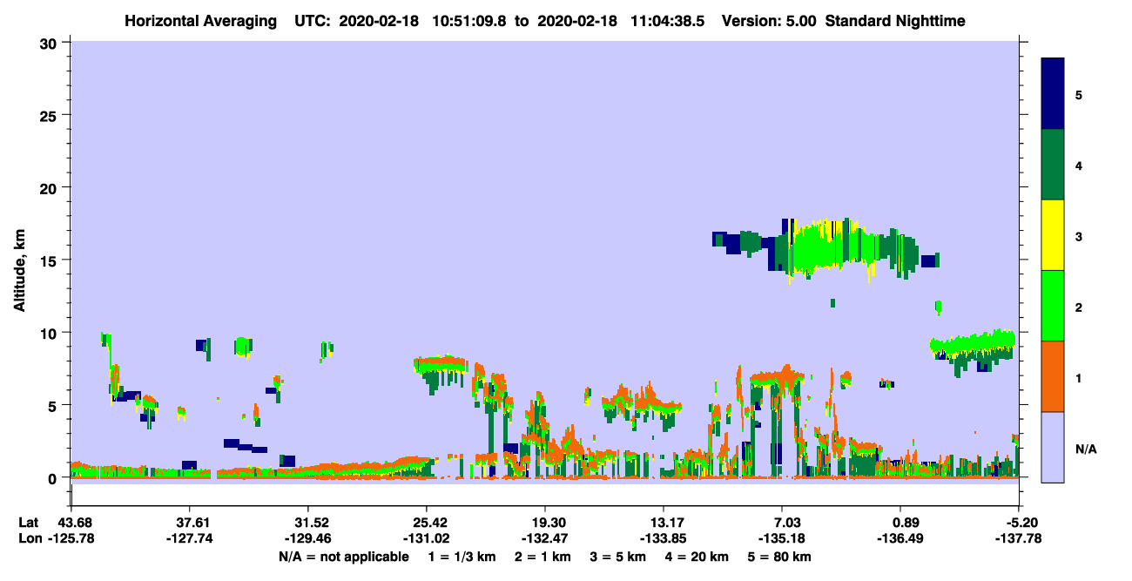Click the lavender N/A color bar segment

[1053, 447]
